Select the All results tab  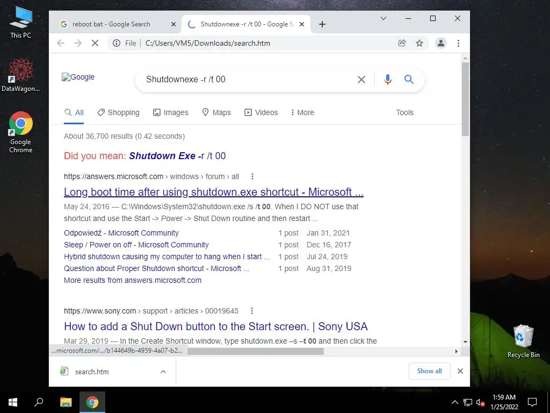coord(74,112)
